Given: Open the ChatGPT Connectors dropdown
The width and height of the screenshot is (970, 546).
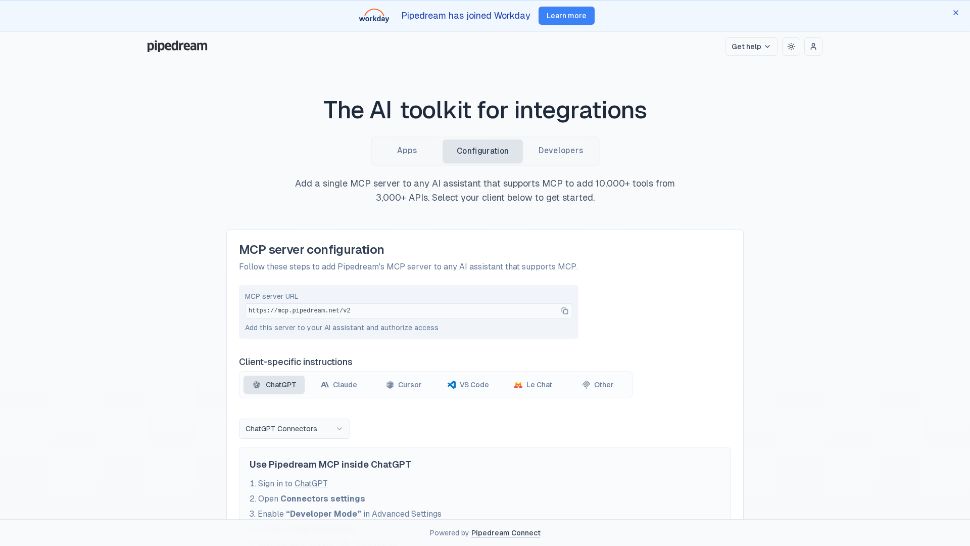Looking at the screenshot, I should [x=294, y=429].
